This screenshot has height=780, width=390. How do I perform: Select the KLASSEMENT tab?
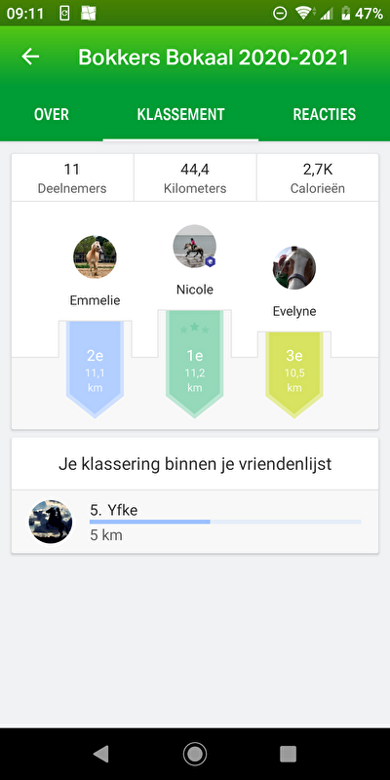(x=180, y=114)
